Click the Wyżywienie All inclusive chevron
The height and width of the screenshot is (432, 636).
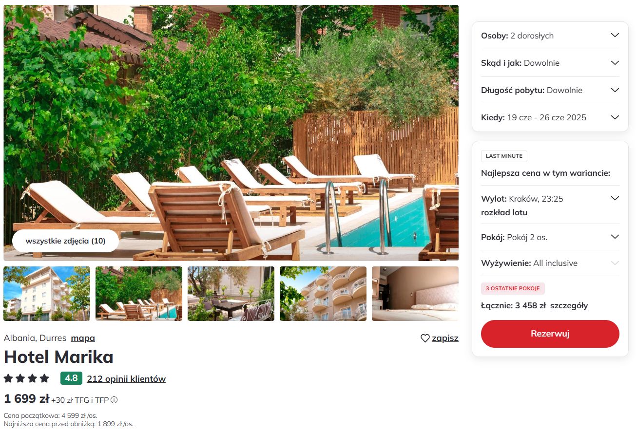click(x=615, y=263)
